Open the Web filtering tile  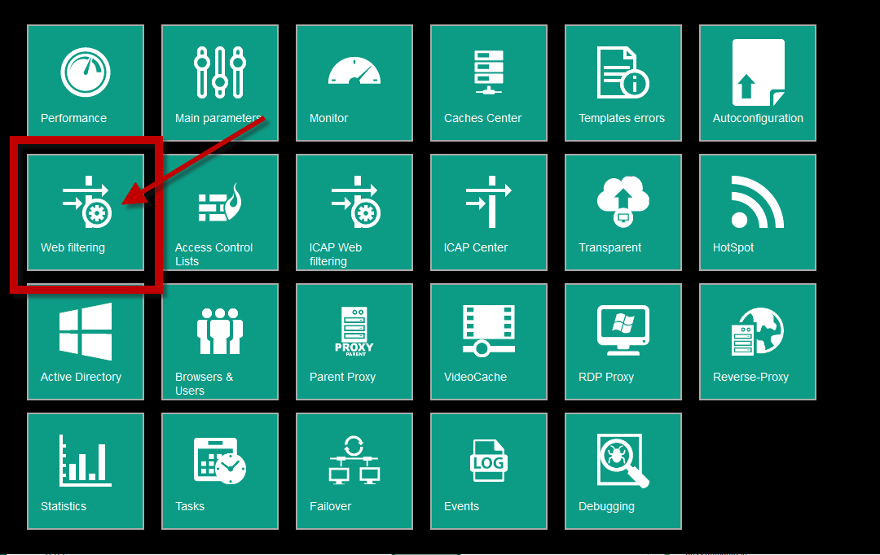point(86,212)
